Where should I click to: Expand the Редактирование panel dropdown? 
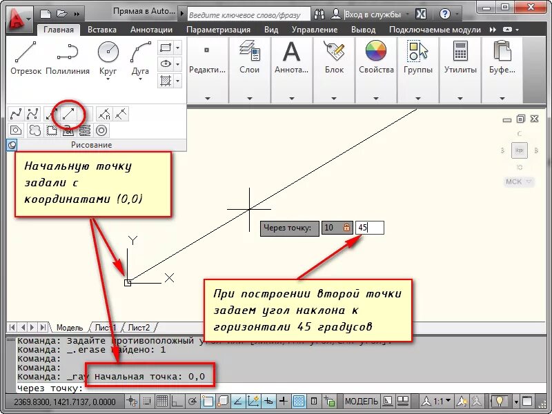click(208, 99)
